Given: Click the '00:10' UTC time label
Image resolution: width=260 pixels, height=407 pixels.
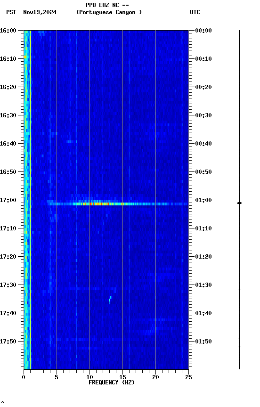Looking at the screenshot, I should [203, 59].
